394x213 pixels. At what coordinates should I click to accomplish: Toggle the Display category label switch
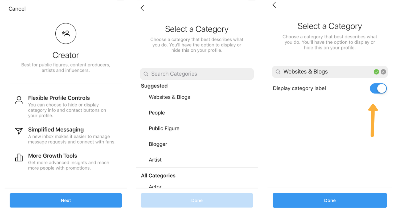[x=378, y=88]
